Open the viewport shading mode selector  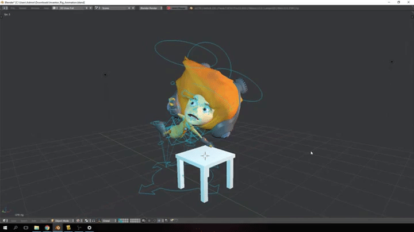coord(78,221)
